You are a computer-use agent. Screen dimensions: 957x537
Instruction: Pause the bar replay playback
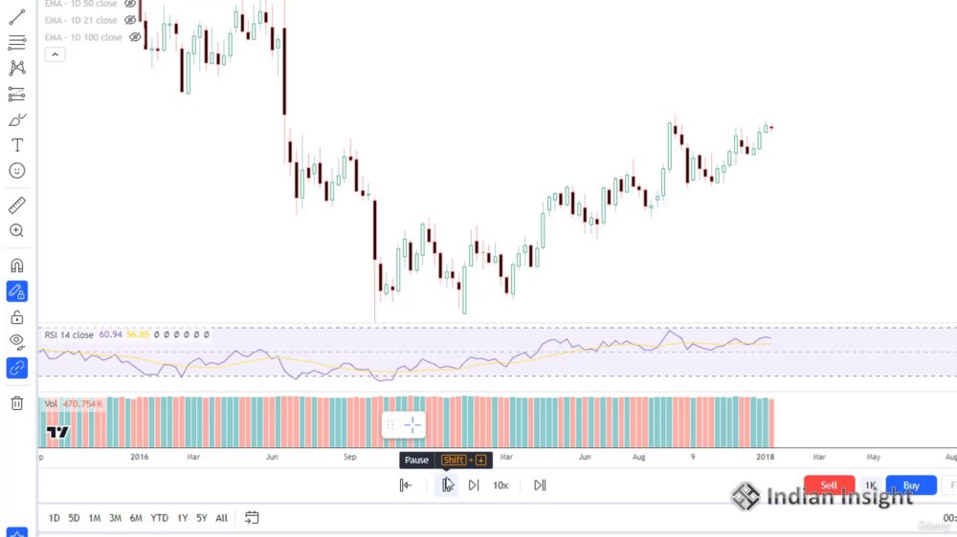(446, 485)
